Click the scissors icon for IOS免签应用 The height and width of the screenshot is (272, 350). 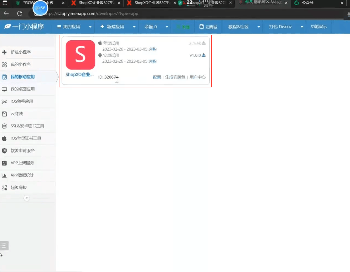pyautogui.click(x=4, y=102)
